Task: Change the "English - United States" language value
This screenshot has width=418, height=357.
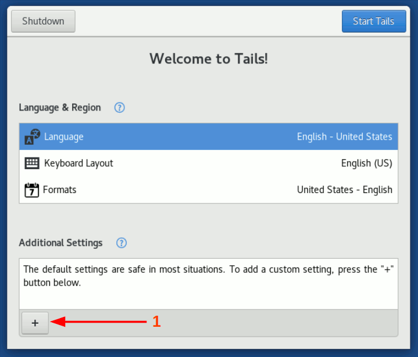Action: (344, 137)
